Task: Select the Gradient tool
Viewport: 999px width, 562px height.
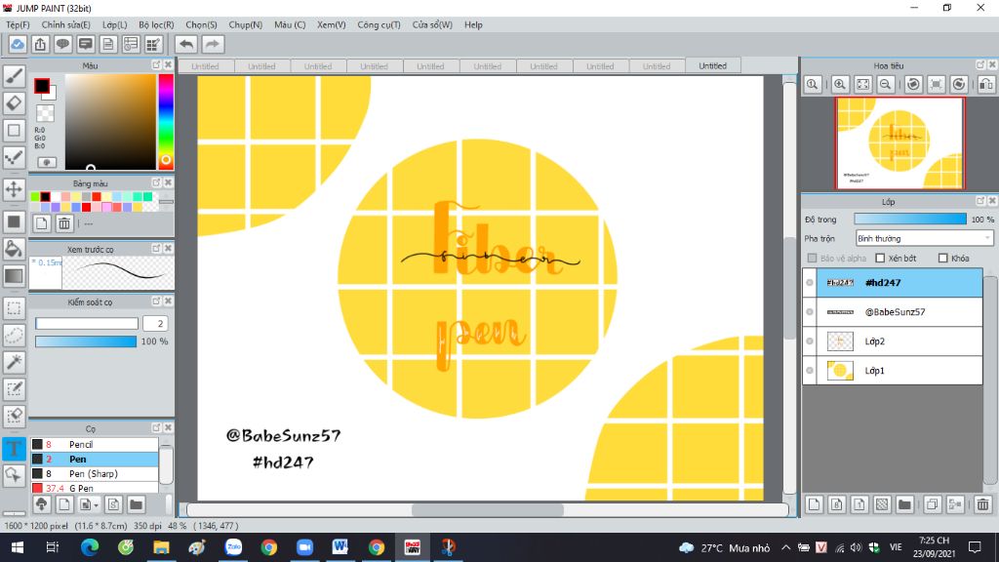Action: [x=14, y=276]
